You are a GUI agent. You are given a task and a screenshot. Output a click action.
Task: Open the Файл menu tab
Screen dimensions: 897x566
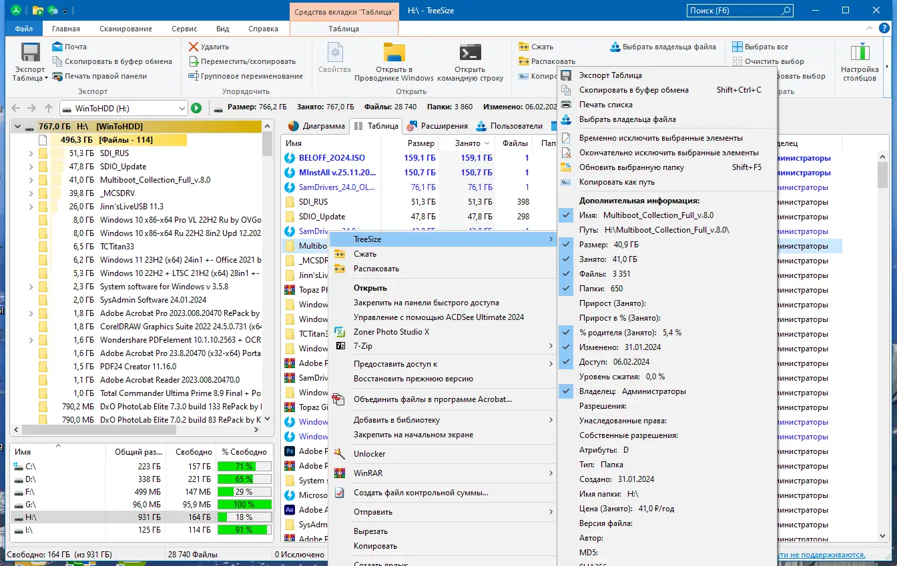click(23, 29)
